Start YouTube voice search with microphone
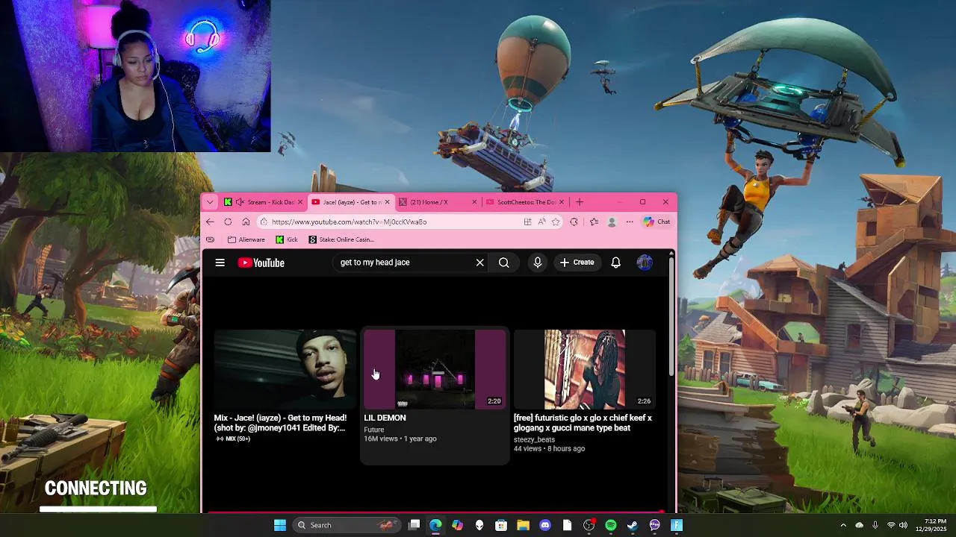Viewport: 956px width, 537px height. 537,263
